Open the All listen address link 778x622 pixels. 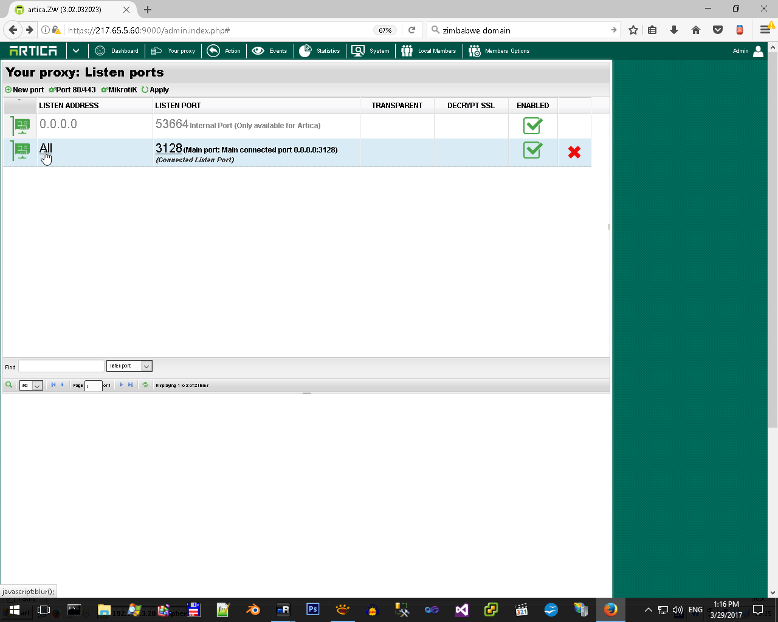click(46, 148)
